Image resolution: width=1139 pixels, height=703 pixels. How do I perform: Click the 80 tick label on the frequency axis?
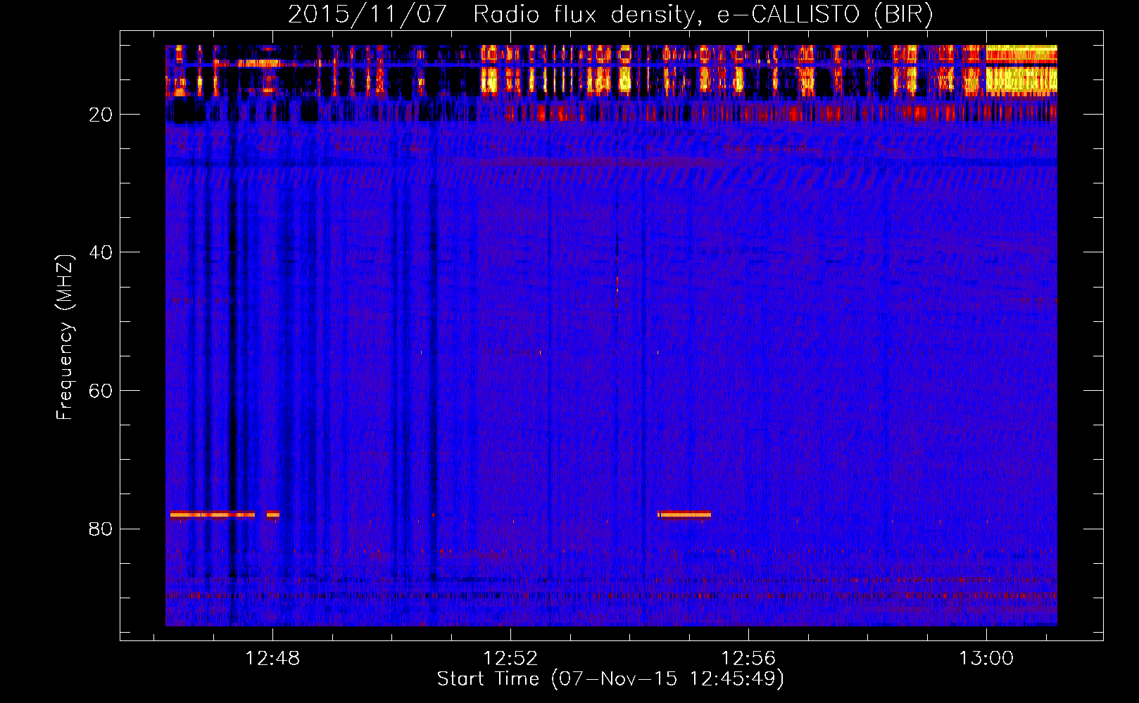[101, 529]
